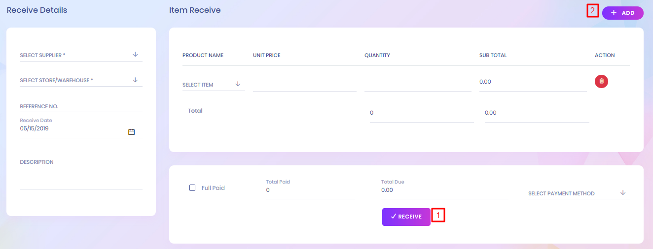Click the Select Item arrow icon
This screenshot has height=249, width=653.
point(238,84)
